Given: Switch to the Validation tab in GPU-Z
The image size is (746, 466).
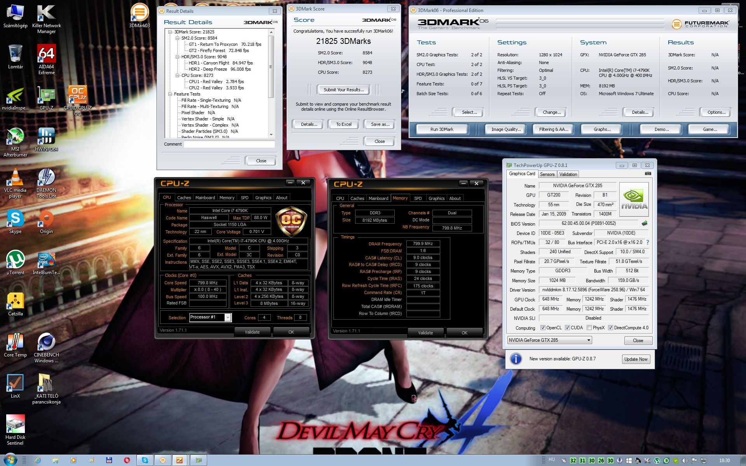Looking at the screenshot, I should click(568, 174).
